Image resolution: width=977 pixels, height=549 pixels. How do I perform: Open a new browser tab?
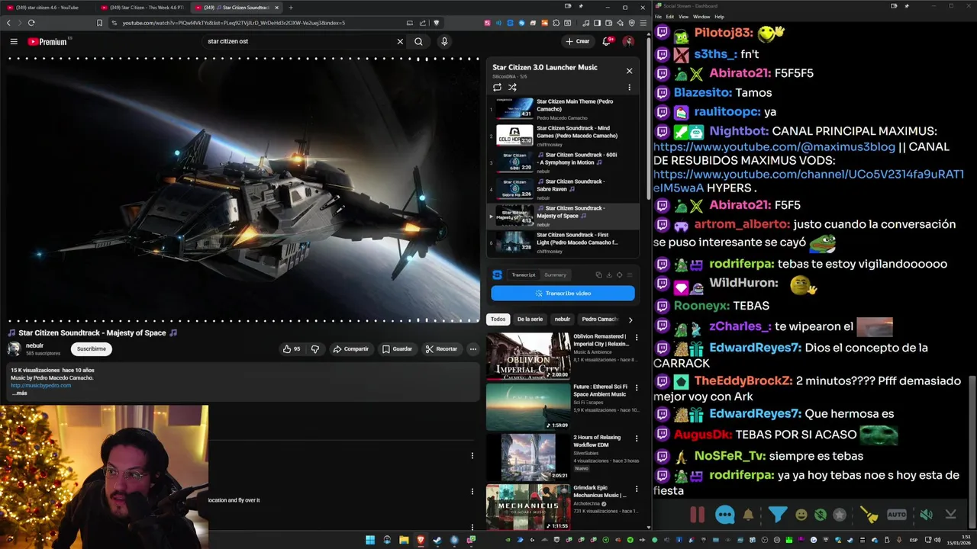click(x=291, y=8)
